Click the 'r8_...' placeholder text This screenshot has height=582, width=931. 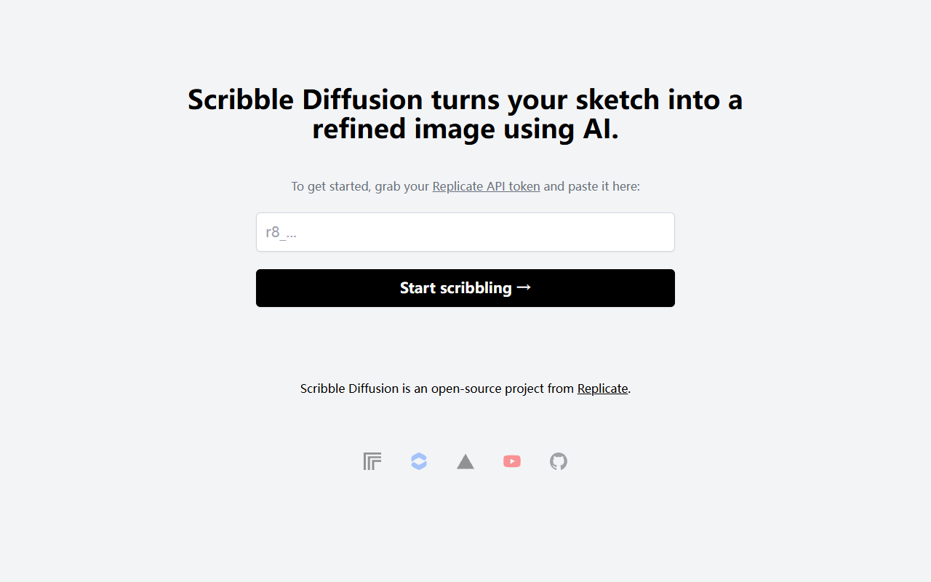(x=281, y=232)
